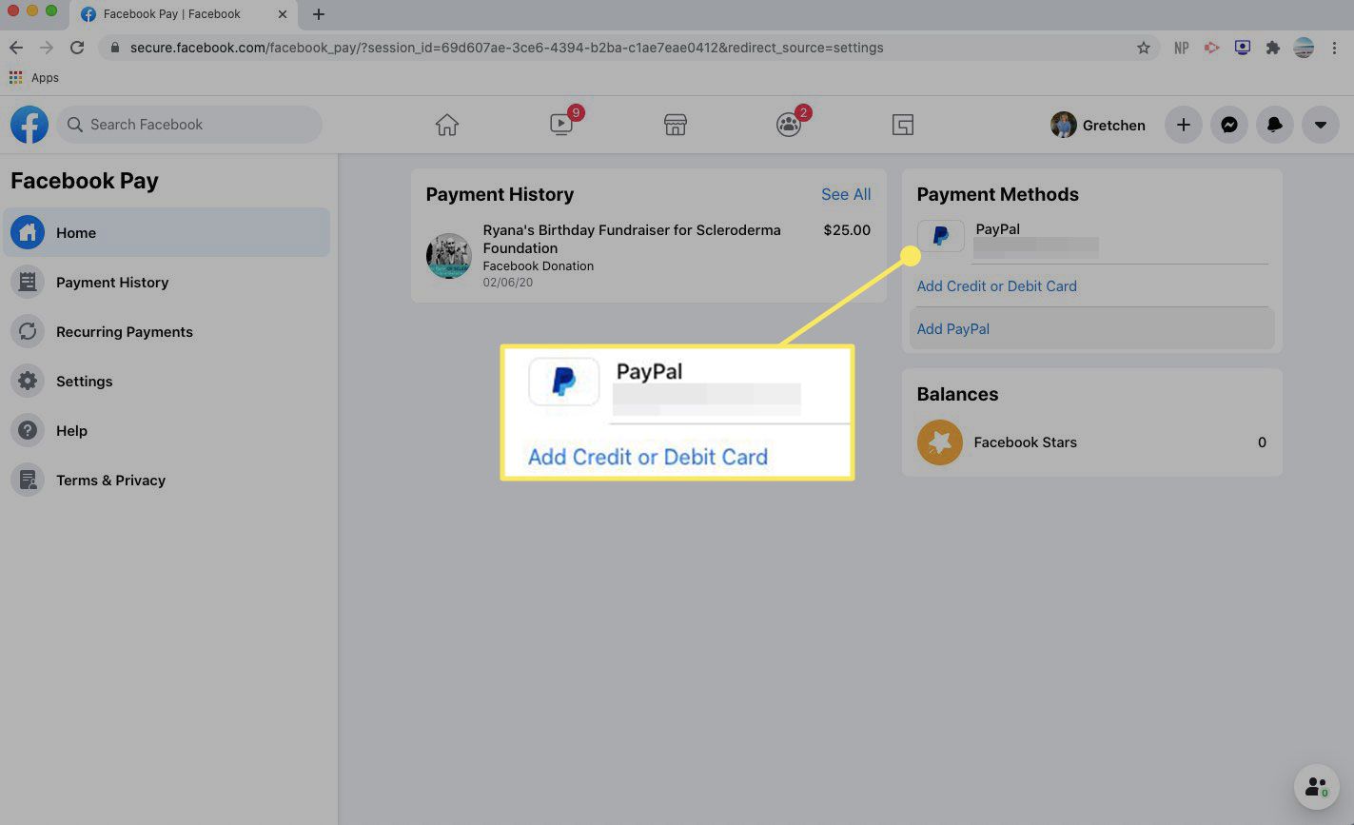The width and height of the screenshot is (1354, 825).
Task: Select Payment History in the sidebar
Action: coord(111,283)
